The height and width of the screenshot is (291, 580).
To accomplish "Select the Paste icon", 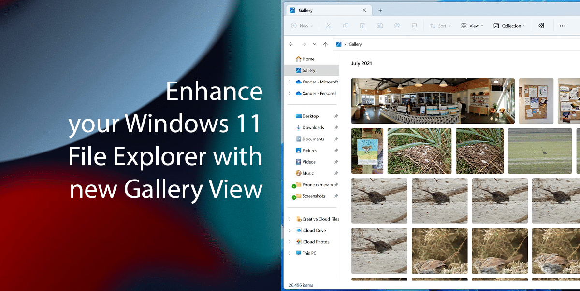I will (362, 25).
